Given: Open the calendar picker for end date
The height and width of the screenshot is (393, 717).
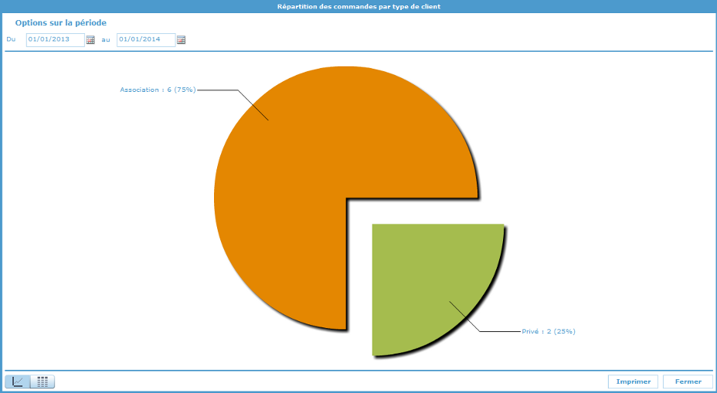Looking at the screenshot, I should [x=181, y=39].
